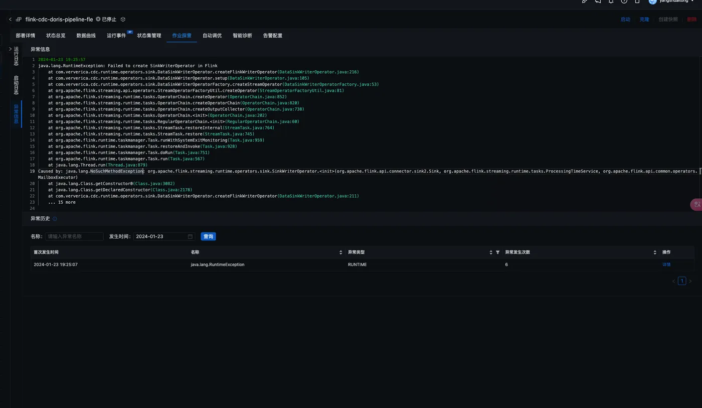Select the 异常信息 vertical side tab

[16, 114]
